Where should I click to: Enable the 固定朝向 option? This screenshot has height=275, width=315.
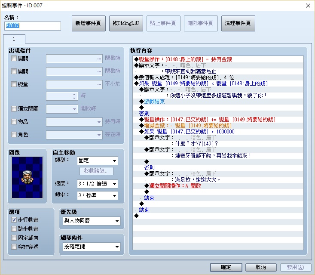[14, 238]
